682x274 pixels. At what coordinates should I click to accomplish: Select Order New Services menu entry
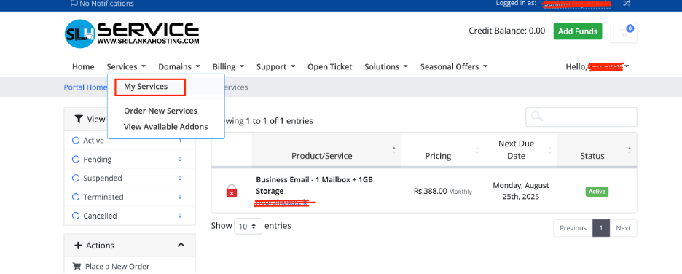click(160, 111)
